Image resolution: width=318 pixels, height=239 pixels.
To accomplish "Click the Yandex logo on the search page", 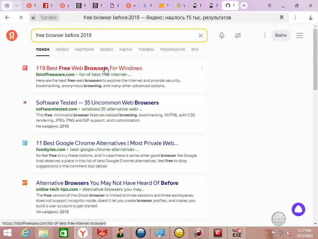I will pyautogui.click(x=12, y=35).
